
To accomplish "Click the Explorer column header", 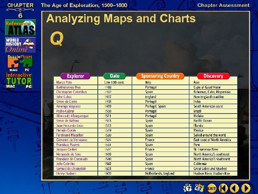I will (76, 76).
